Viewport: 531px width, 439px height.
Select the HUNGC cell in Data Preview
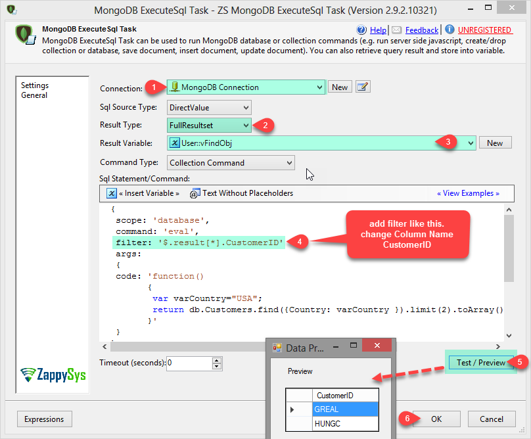click(x=345, y=424)
